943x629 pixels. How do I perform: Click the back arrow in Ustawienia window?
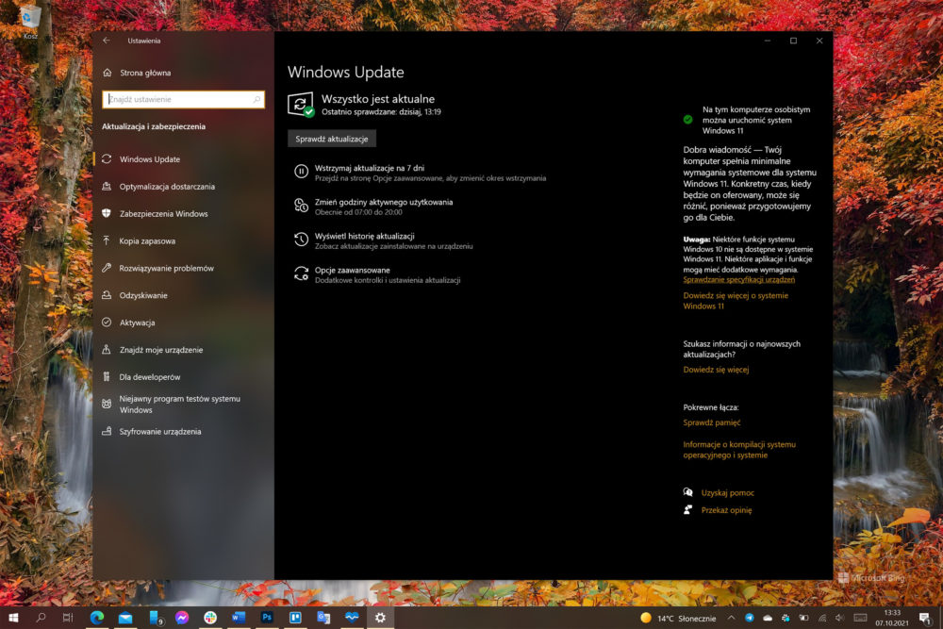click(106, 41)
